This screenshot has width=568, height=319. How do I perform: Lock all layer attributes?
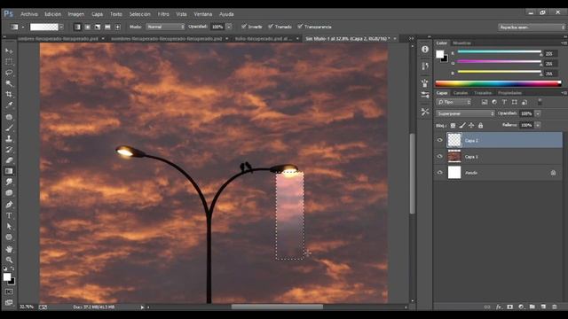[x=481, y=126]
